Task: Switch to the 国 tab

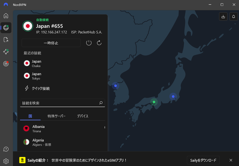Action: (30, 116)
